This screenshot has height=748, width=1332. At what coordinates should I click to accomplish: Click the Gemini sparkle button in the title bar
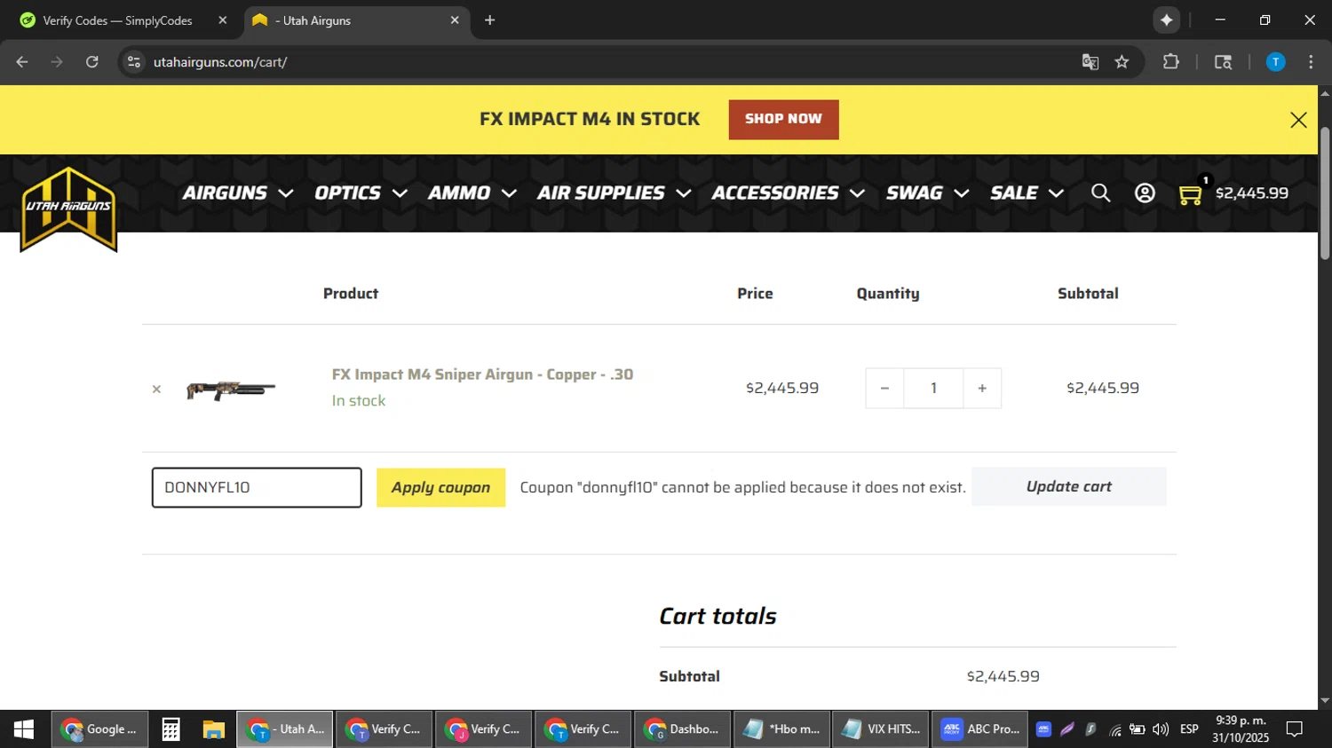[x=1167, y=20]
